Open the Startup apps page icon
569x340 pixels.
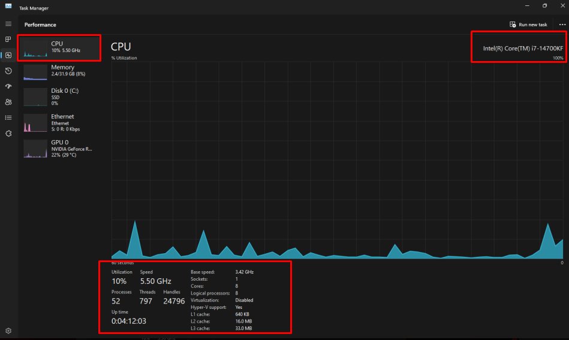click(8, 86)
